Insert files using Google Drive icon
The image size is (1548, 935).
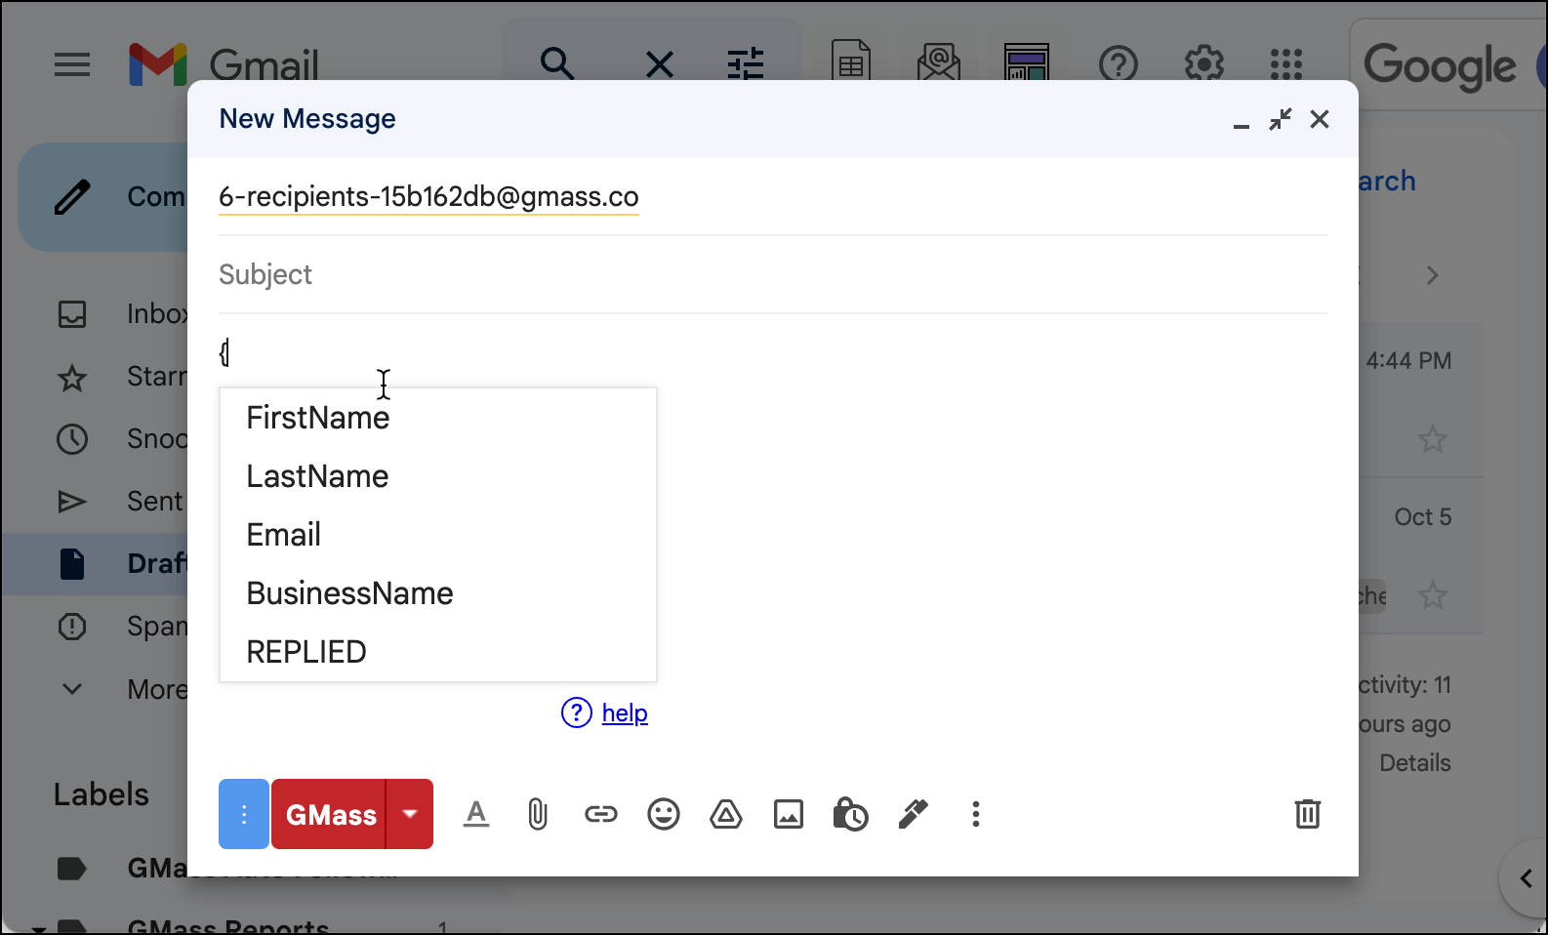726,814
